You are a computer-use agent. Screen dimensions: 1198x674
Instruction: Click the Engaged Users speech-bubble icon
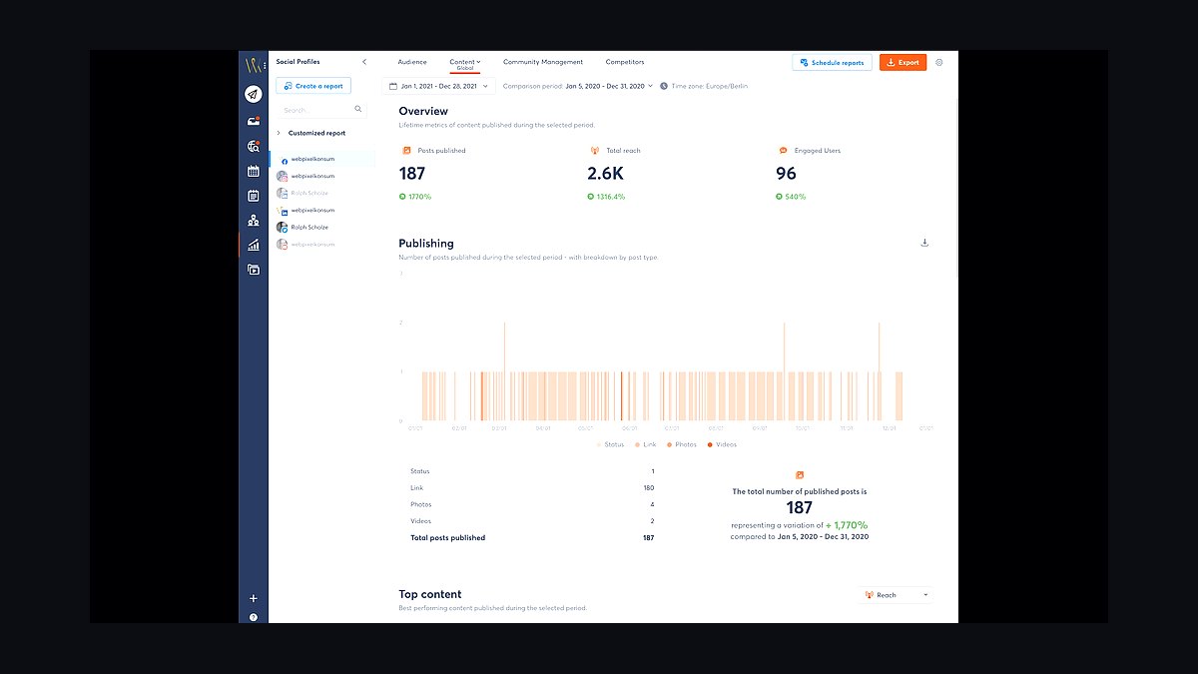coord(784,151)
